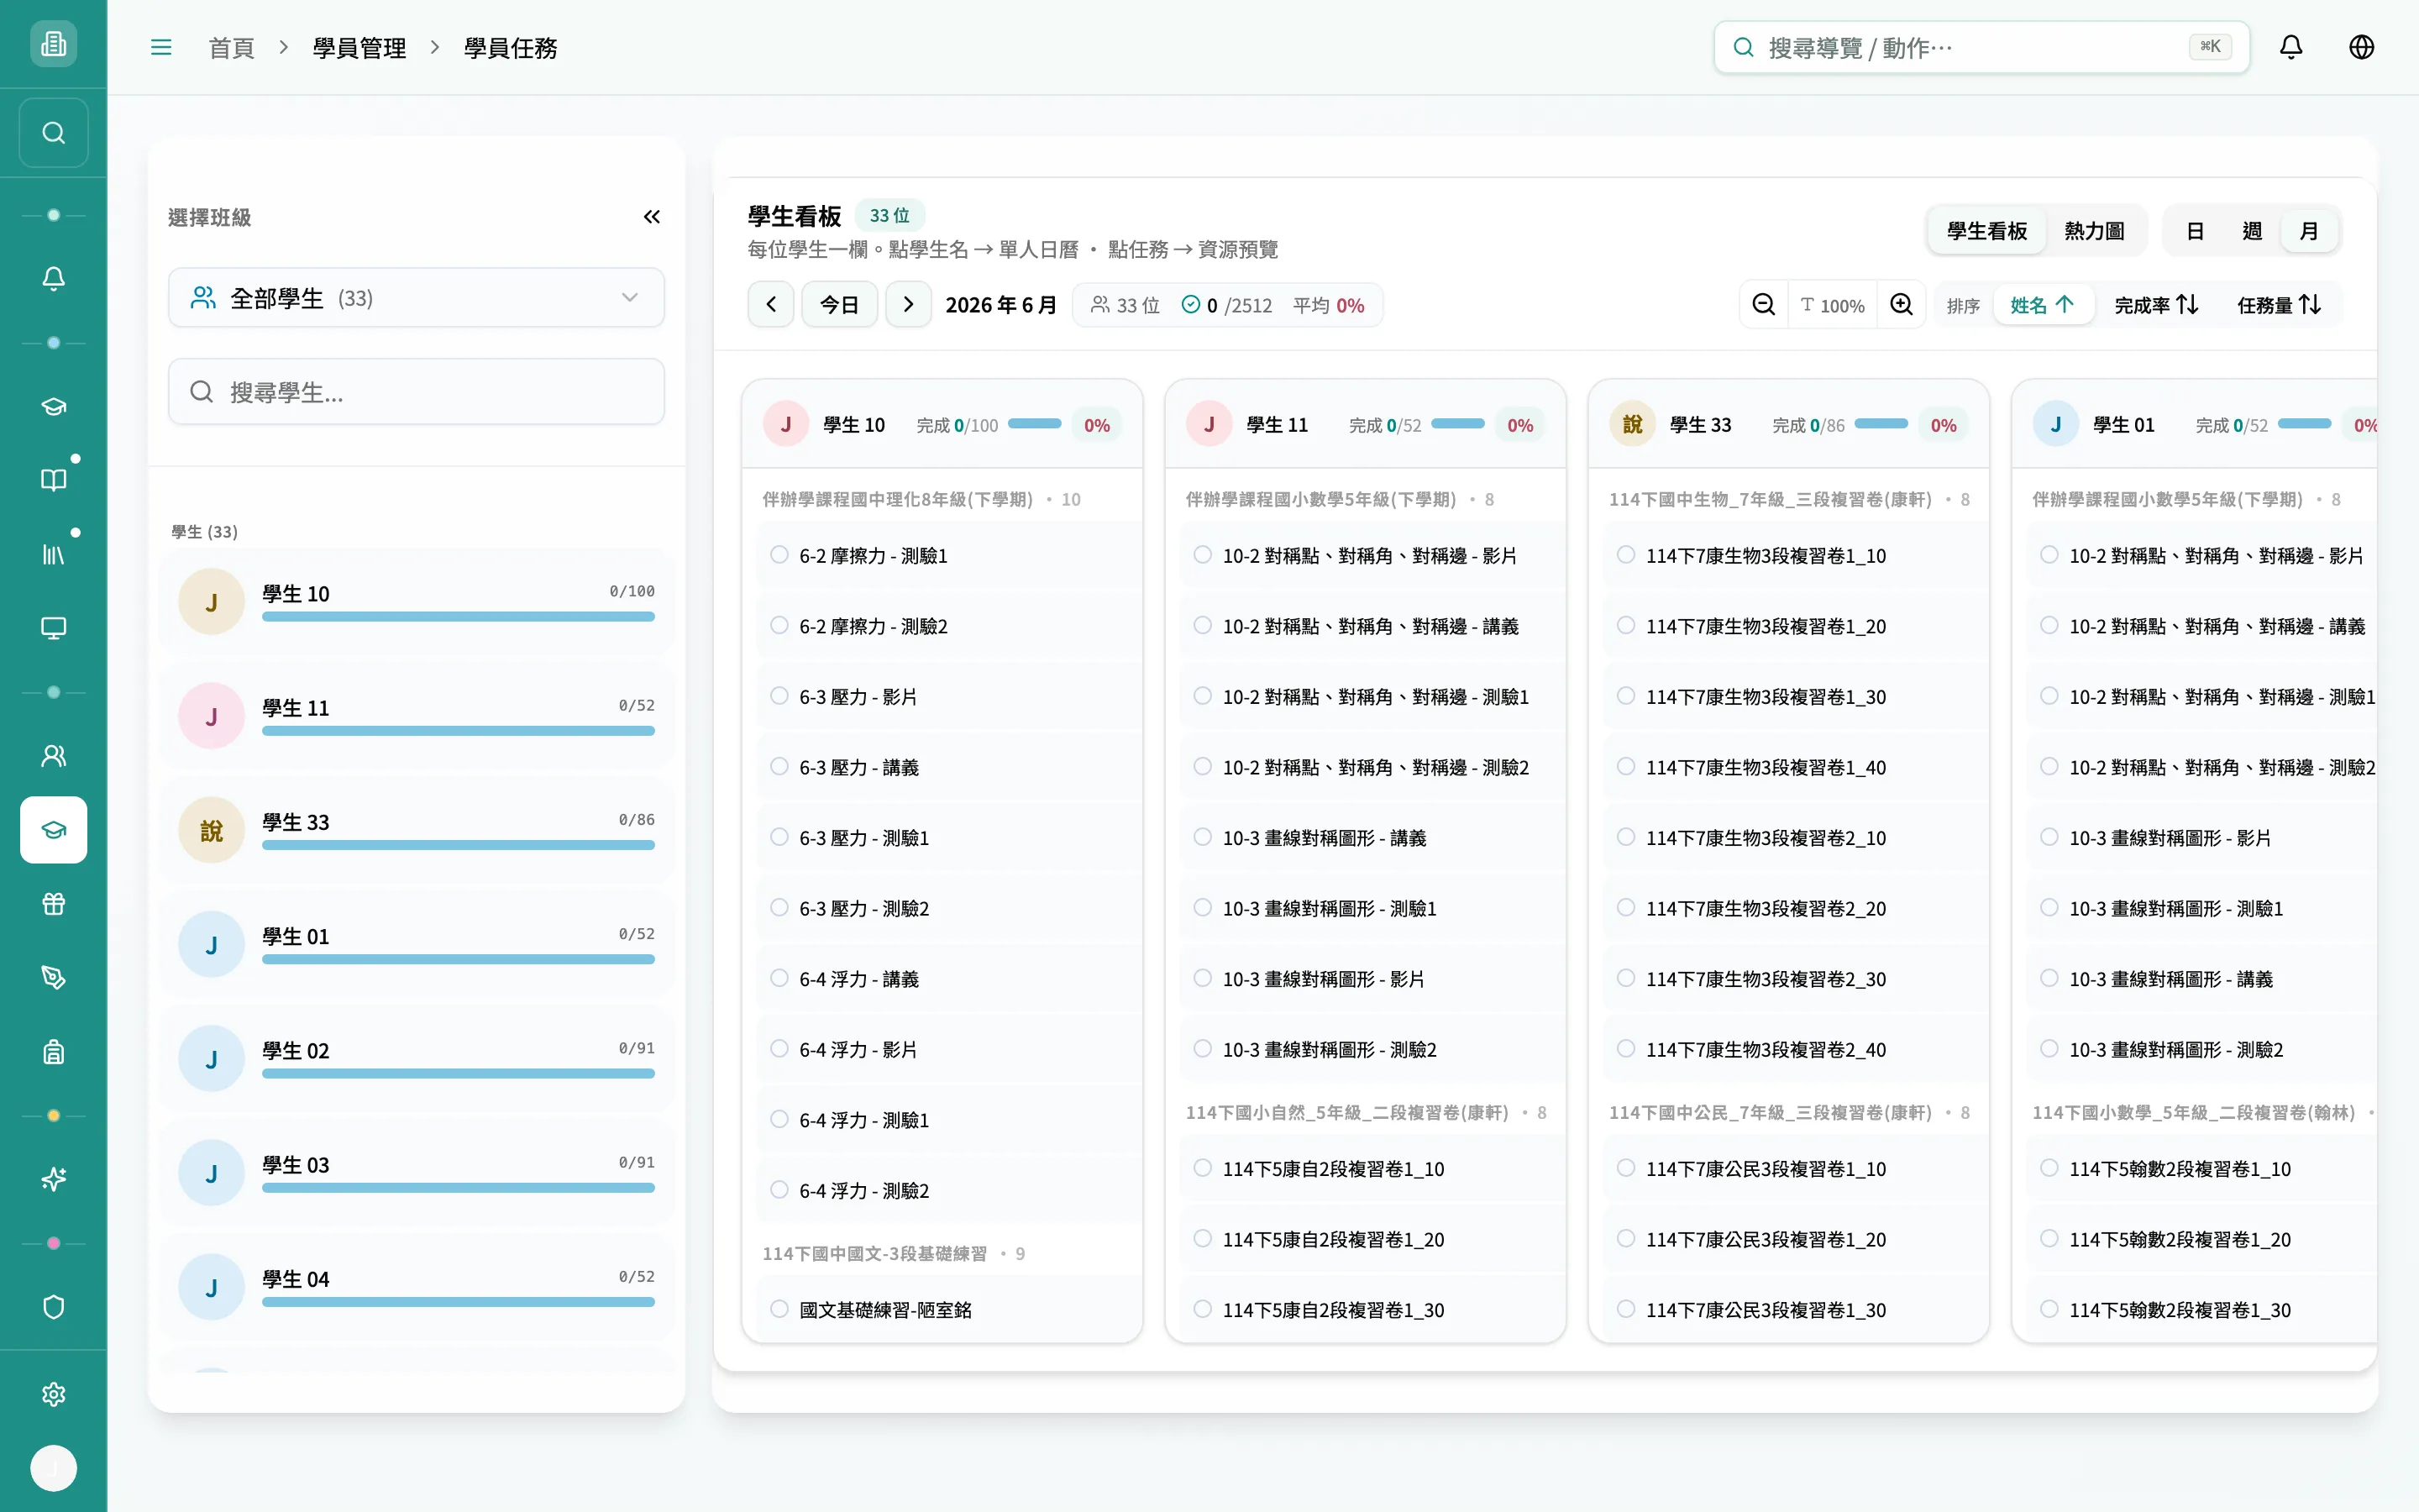Select the 日 view tab
This screenshot has height=1512, width=2419.
2195,231
